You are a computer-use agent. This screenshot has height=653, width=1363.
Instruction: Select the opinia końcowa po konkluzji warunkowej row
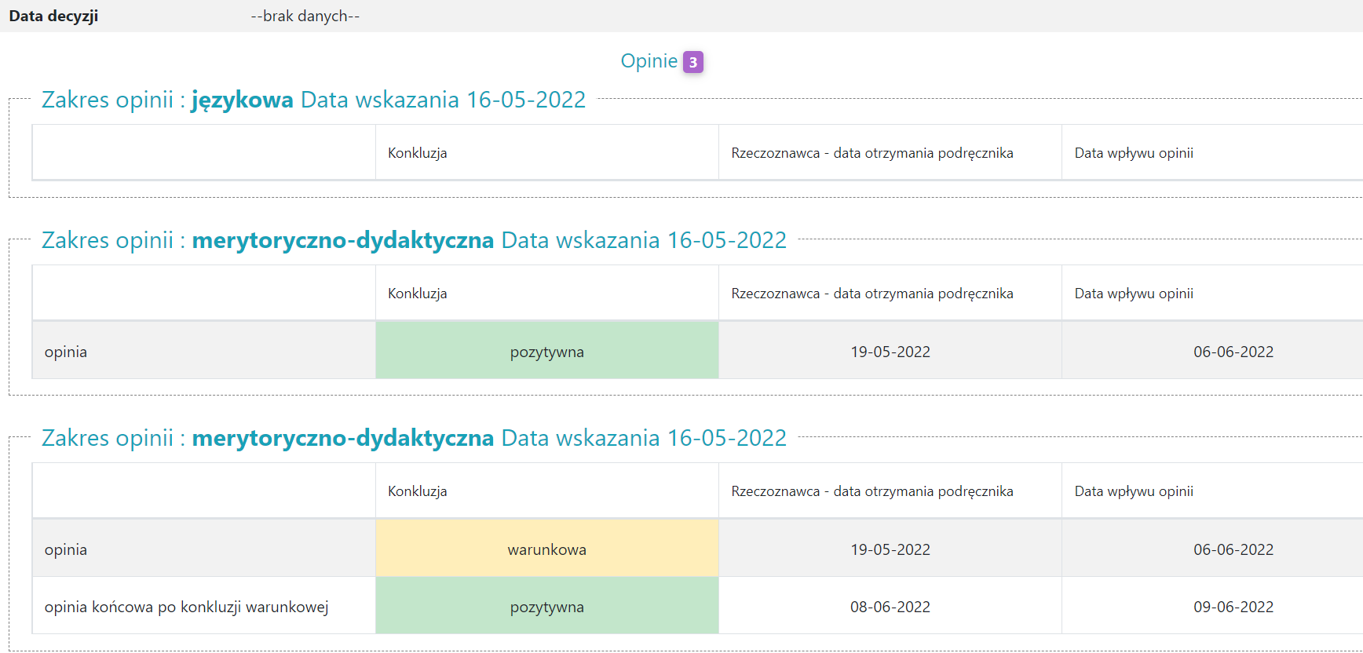pyautogui.click(x=186, y=607)
